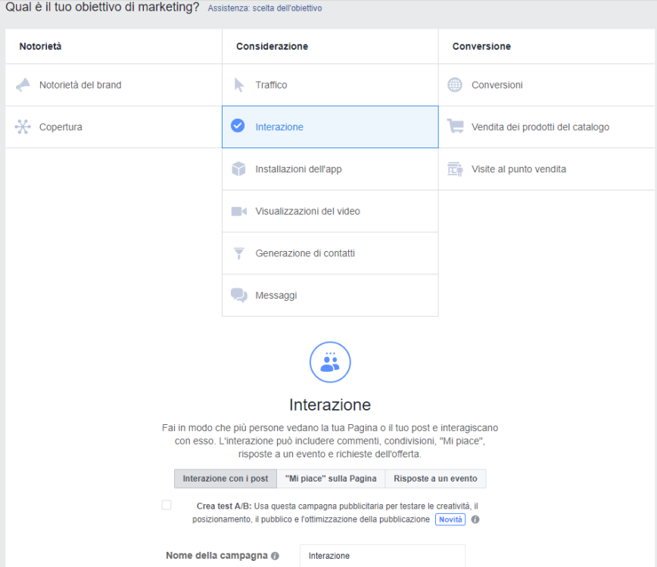Click the Generazione di contatti funnel icon
The image size is (657, 567).
point(238,253)
